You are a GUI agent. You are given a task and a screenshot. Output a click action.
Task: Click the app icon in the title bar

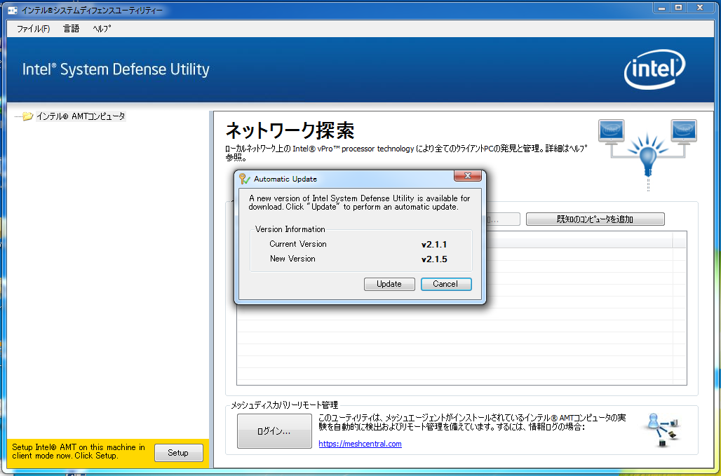pyautogui.click(x=13, y=10)
